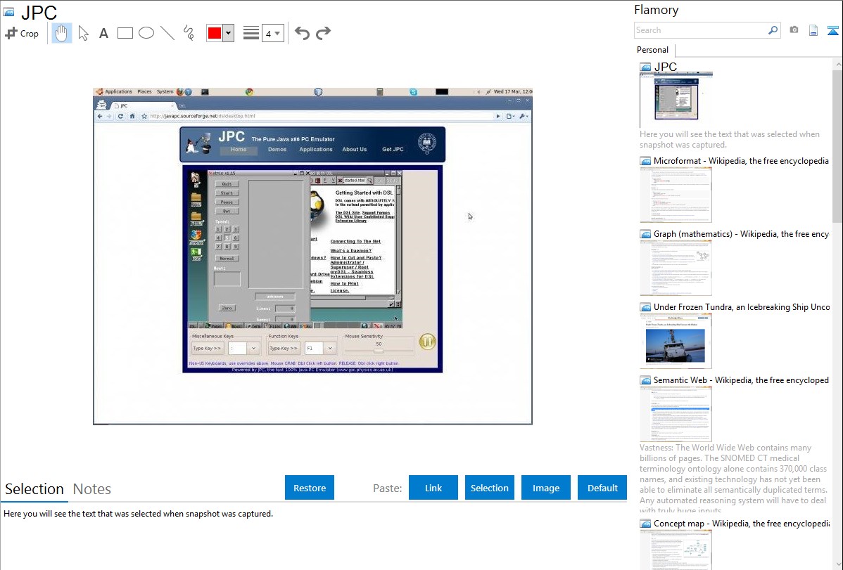Click the gray placeholder text under sidebar JPC thumbnail
Screen dimensions: 843x570
click(730, 139)
